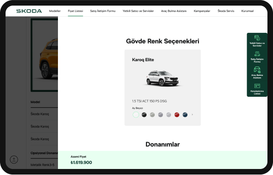The height and width of the screenshot is (175, 273).
Task: Click the ₺1.619.900 price
Action: [x=81, y=162]
